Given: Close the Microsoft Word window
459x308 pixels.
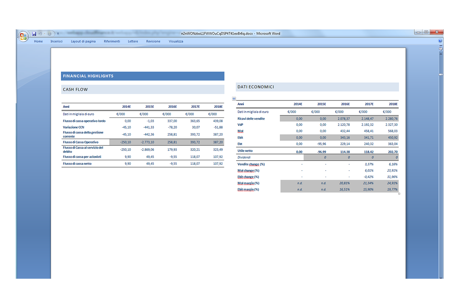Looking at the screenshot, I should [436, 32].
